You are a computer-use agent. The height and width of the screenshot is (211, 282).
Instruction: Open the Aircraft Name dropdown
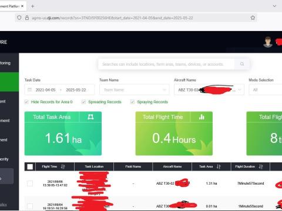[x=209, y=90]
